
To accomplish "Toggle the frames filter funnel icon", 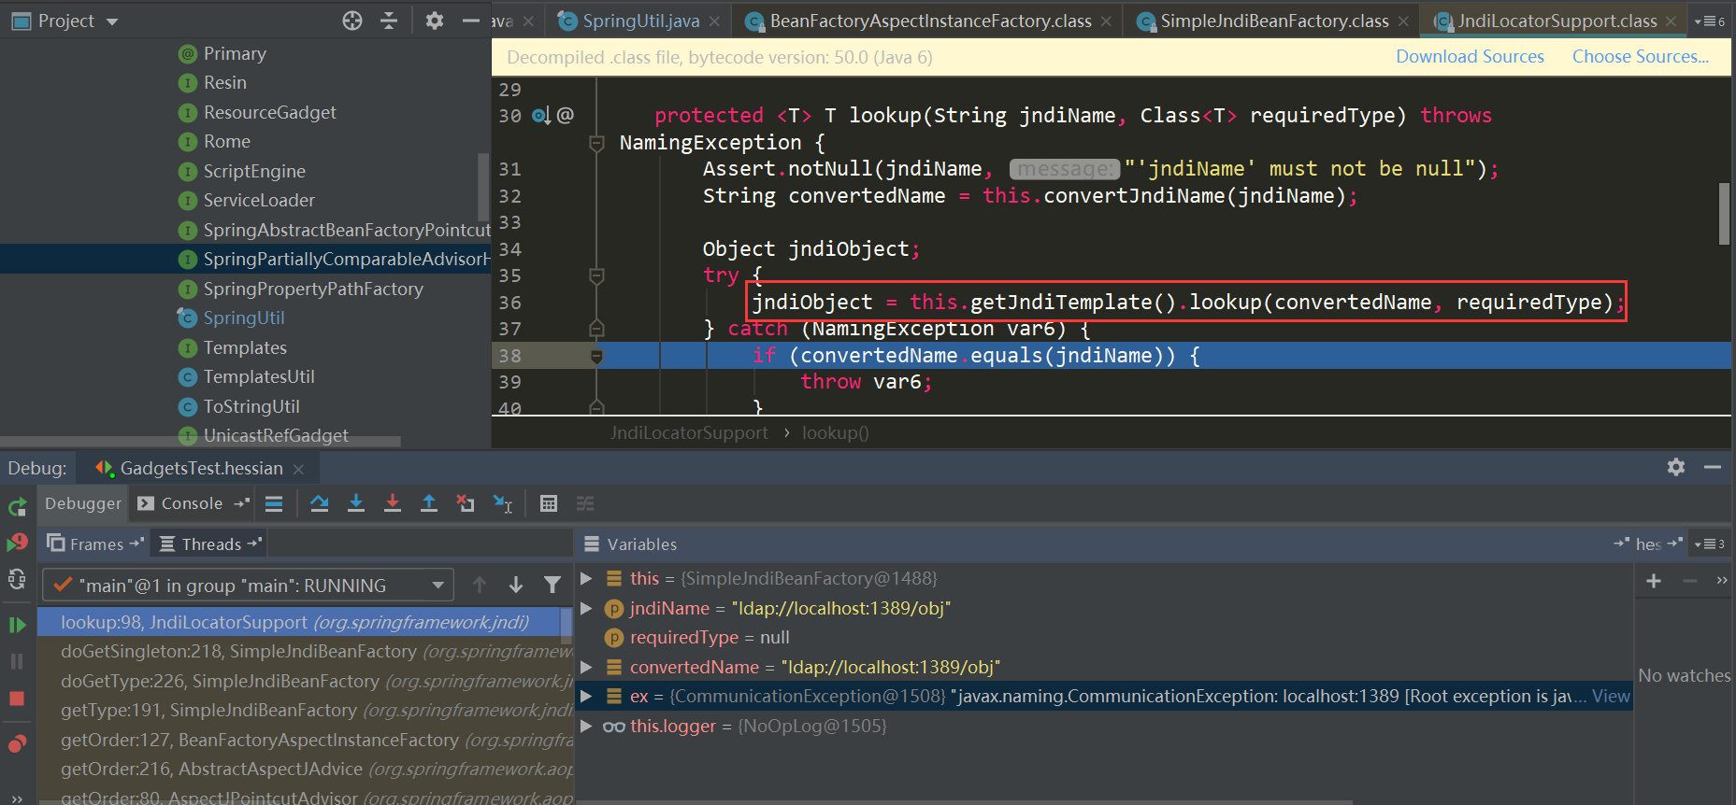I will [x=552, y=585].
